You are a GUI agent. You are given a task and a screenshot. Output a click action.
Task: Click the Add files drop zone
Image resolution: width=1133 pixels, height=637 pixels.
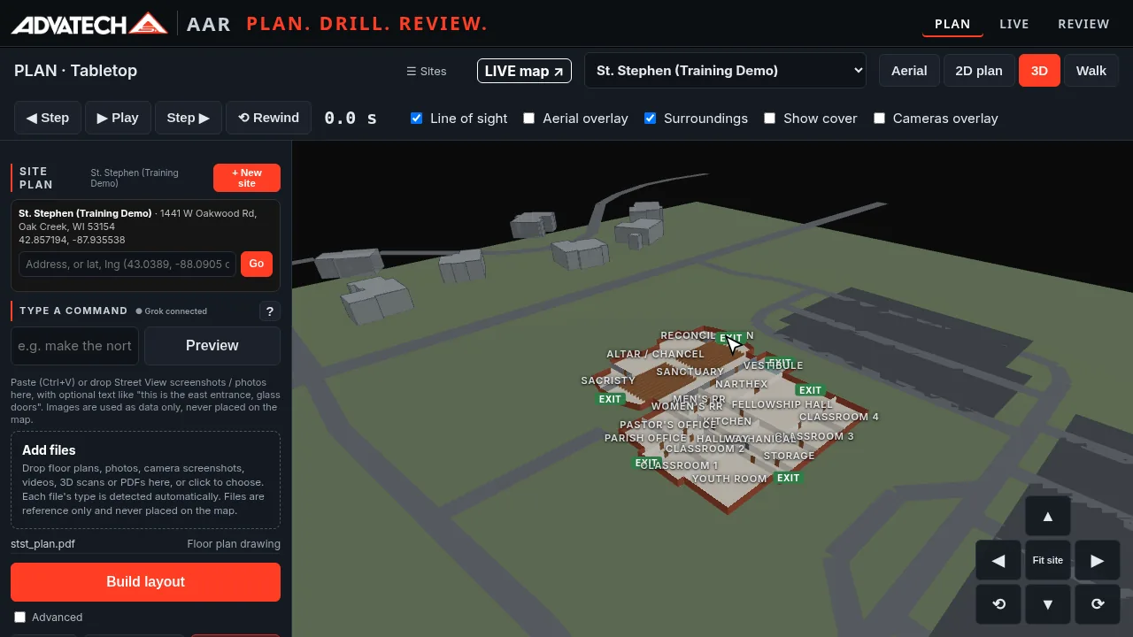pos(145,480)
